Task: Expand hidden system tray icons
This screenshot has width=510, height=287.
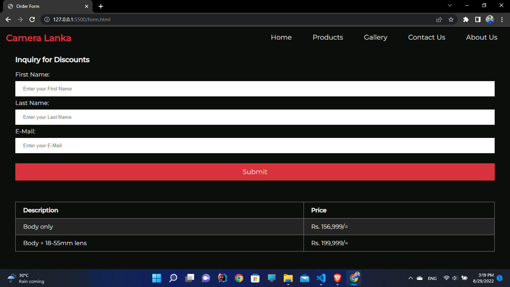Action: point(410,278)
